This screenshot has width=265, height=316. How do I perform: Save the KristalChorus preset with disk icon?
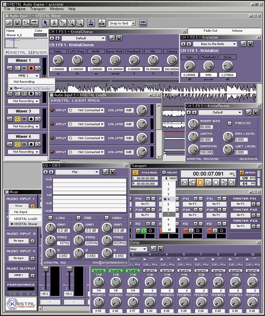click(119, 38)
